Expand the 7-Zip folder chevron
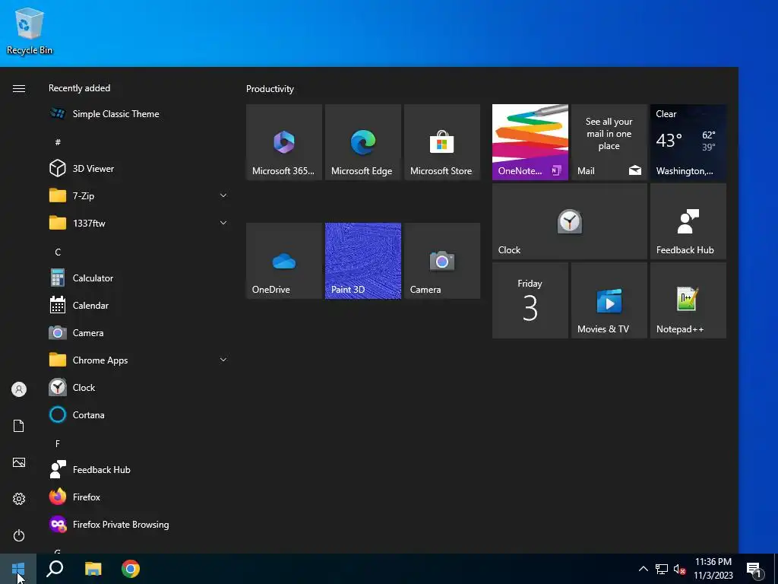778x584 pixels. pyautogui.click(x=223, y=195)
